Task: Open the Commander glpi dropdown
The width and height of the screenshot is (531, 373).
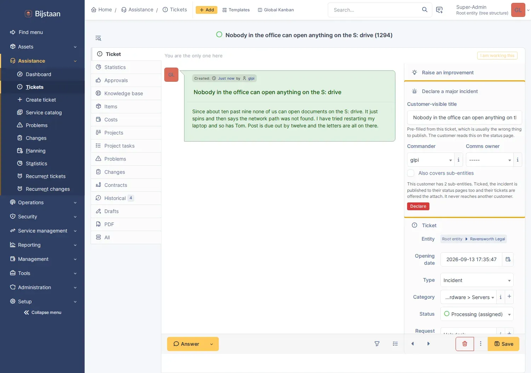Action: pyautogui.click(x=430, y=160)
